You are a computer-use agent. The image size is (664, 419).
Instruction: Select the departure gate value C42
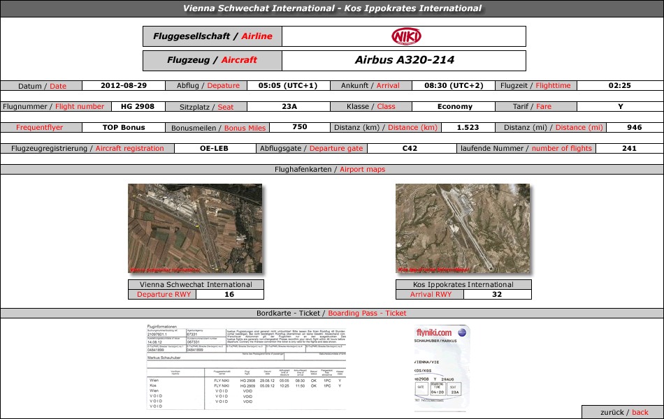click(410, 149)
